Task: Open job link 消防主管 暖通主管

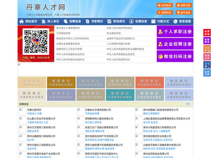Action: [95, 131]
